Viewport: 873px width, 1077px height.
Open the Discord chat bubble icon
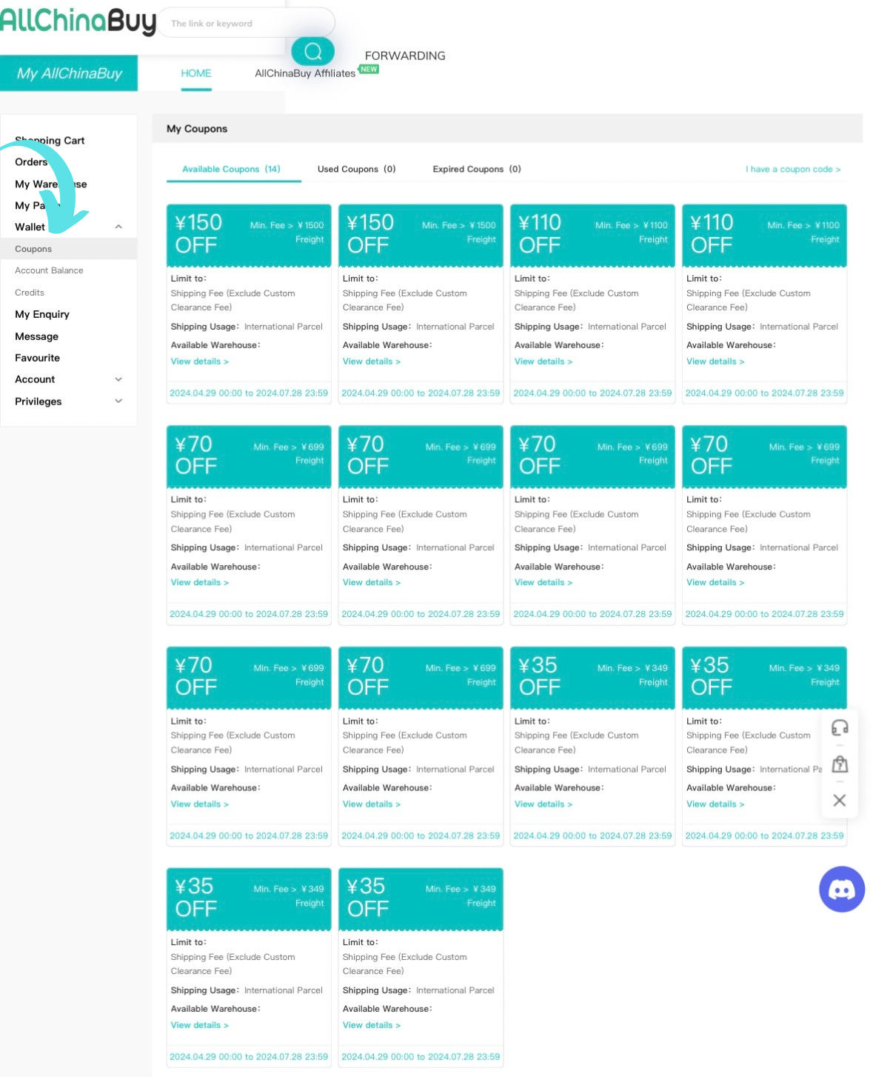[x=841, y=889]
